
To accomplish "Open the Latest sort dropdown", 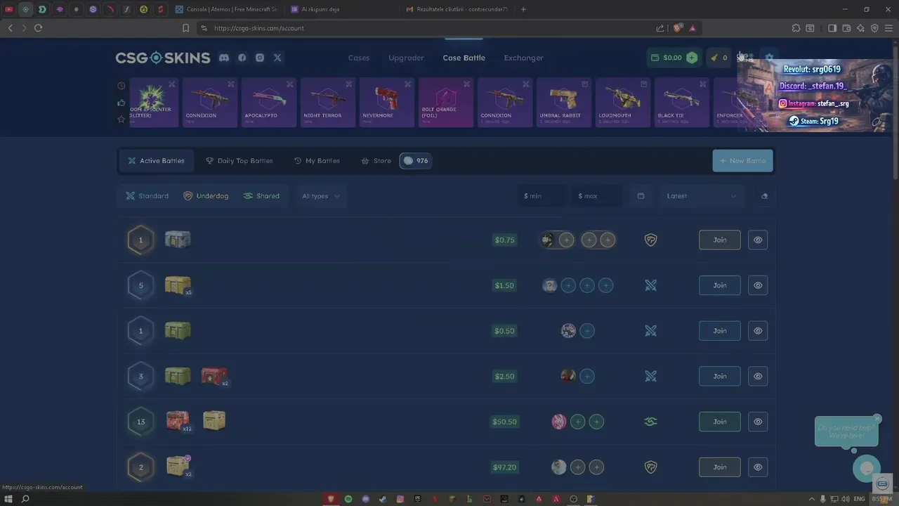I will coord(701,196).
